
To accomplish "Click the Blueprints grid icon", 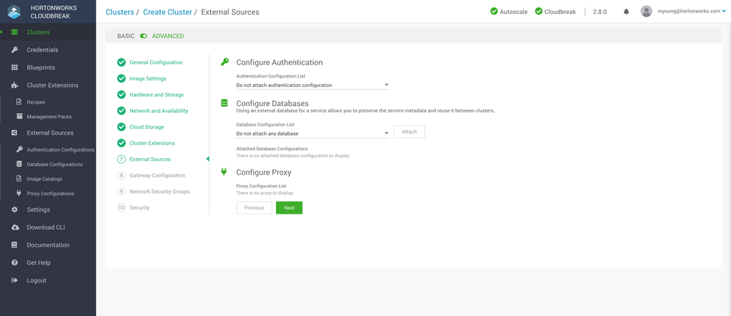I will click(x=15, y=67).
